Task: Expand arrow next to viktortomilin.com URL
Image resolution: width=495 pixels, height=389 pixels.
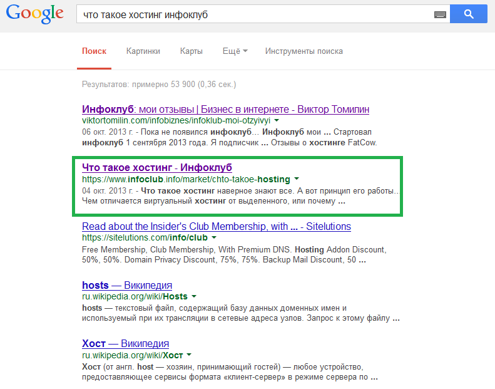Action: pos(277,120)
